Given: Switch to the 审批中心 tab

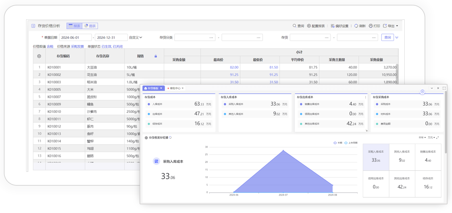Looking at the screenshot, I should (x=175, y=88).
